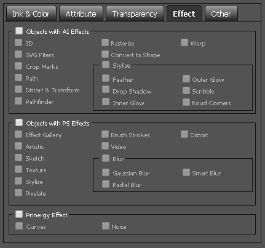
Task: Tick the Effect Gallery checkbox
Action: 18,134
